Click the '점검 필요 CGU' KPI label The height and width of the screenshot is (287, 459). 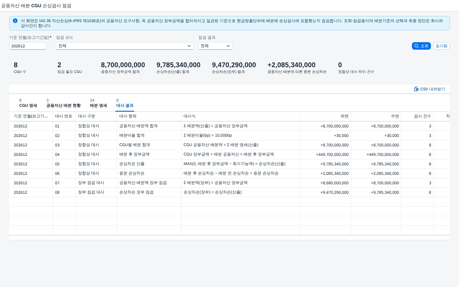[x=69, y=72]
